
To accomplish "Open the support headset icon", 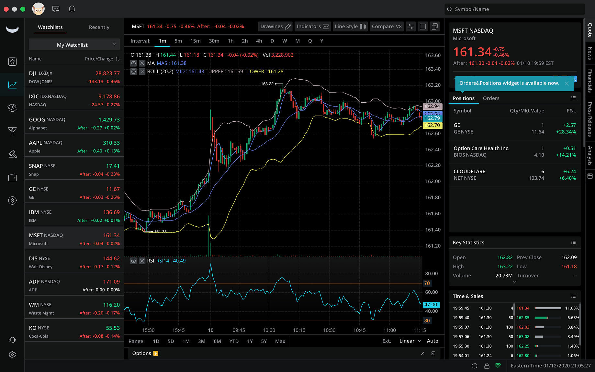I will click(12, 340).
